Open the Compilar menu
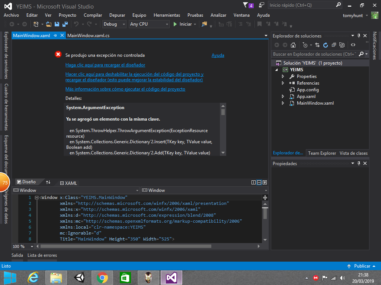This screenshot has height=285, width=381. pyautogui.click(x=93, y=15)
